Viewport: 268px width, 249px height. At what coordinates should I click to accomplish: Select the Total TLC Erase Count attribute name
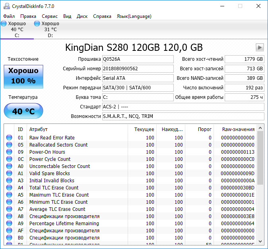pos(54,188)
